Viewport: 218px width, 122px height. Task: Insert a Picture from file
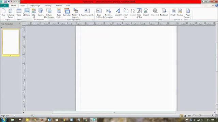pyautogui.click(x=27, y=12)
